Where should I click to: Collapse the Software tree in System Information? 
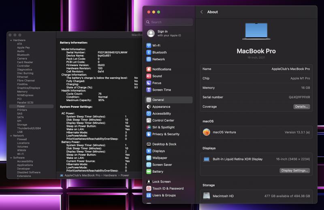(x=11, y=157)
